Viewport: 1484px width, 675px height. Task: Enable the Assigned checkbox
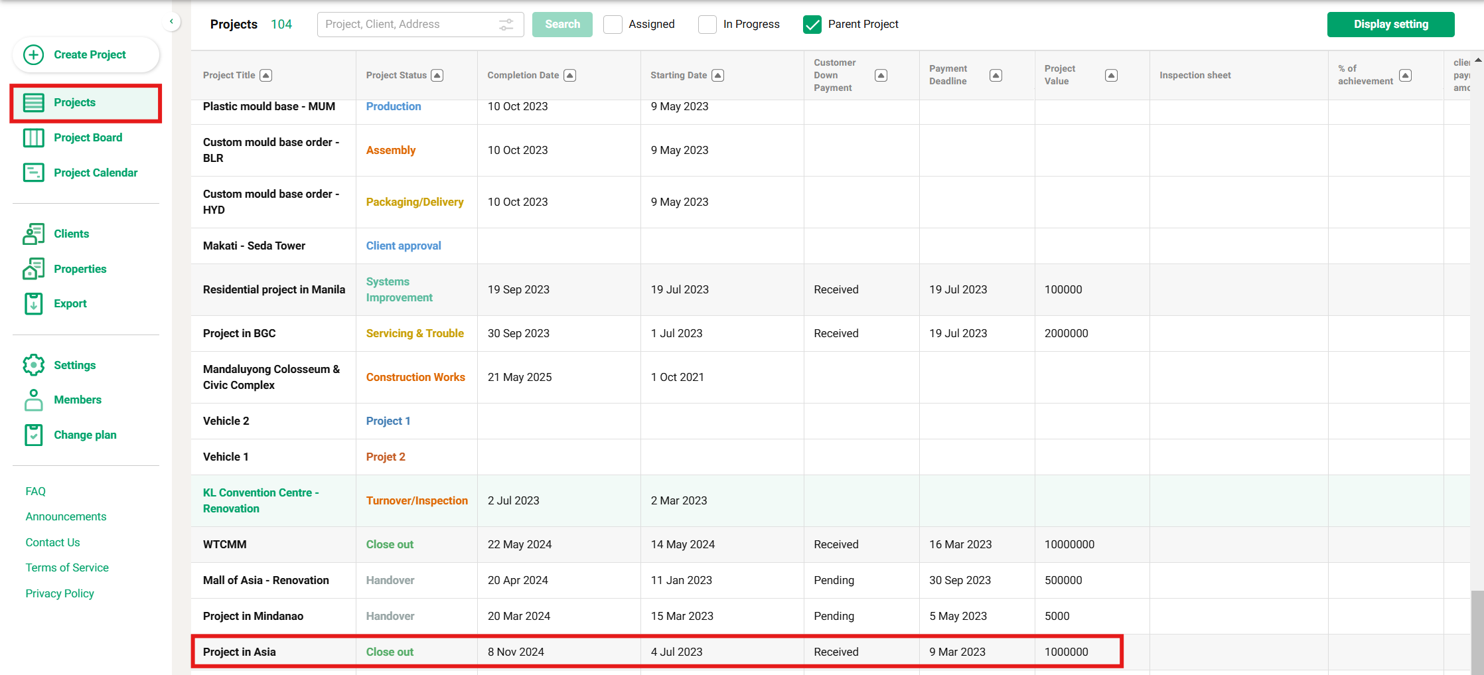[x=613, y=25]
